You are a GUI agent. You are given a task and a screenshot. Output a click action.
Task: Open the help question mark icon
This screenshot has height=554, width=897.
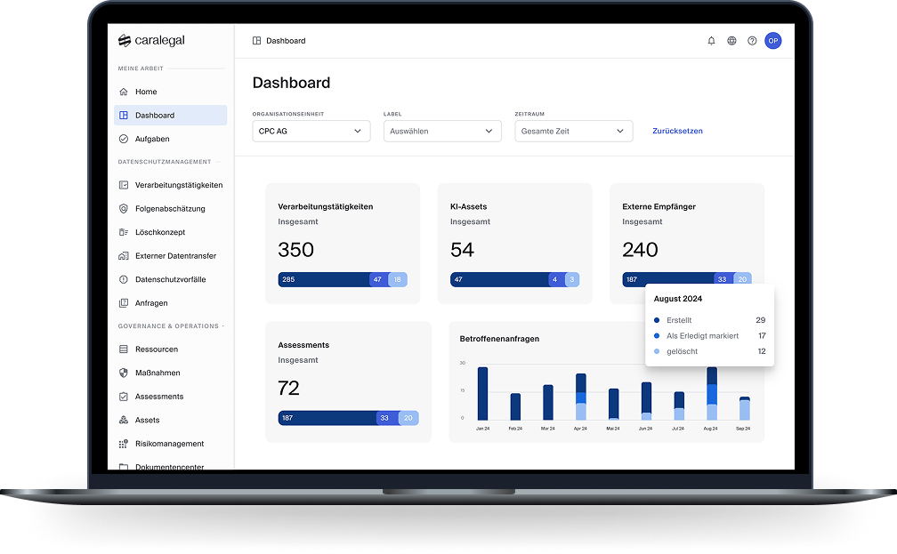point(752,41)
